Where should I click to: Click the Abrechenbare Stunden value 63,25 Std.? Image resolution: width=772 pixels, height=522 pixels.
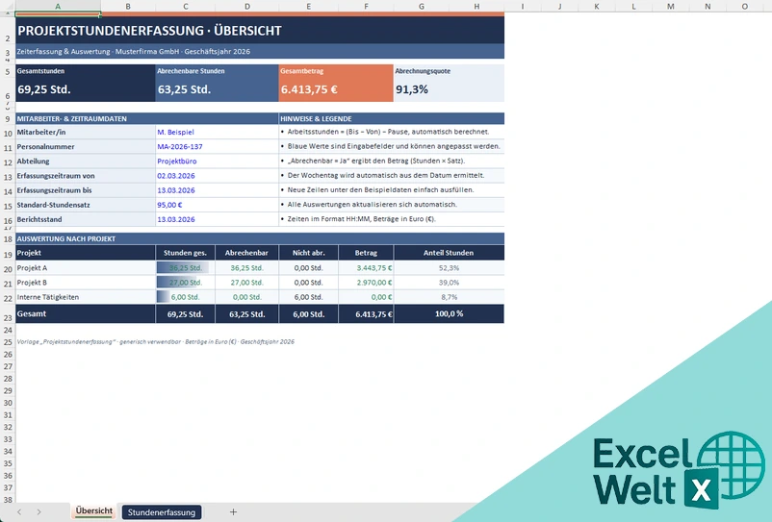point(185,89)
